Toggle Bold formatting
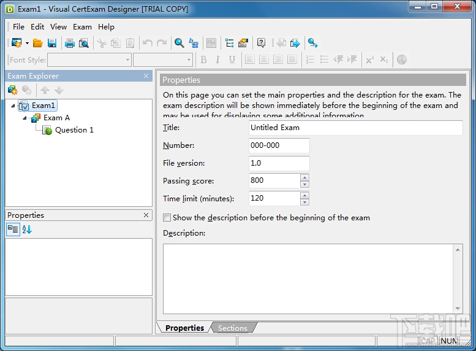The height and width of the screenshot is (351, 476). (x=204, y=60)
